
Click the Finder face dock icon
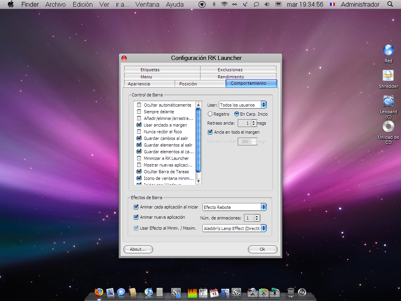point(225,293)
